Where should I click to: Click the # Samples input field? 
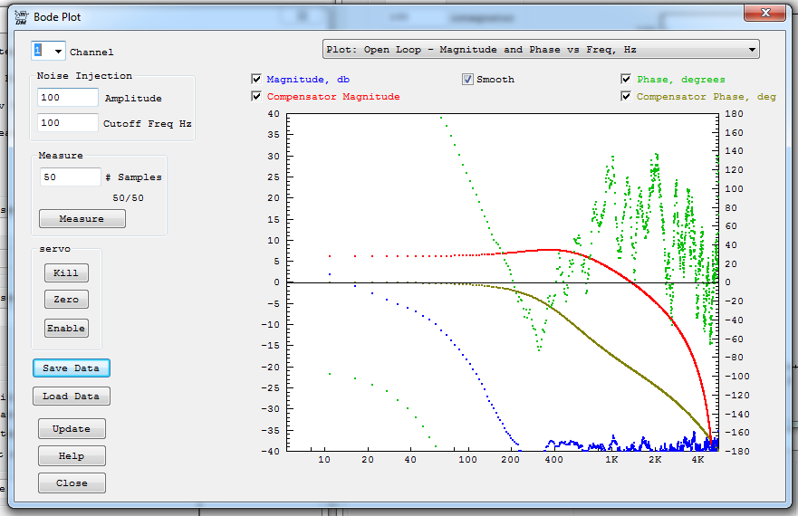70,177
